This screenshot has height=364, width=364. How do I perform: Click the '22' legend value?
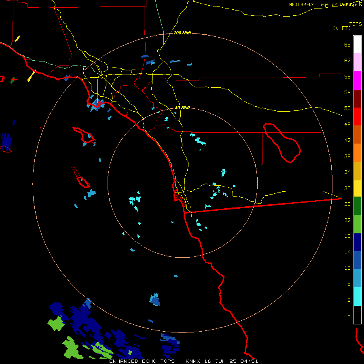(347, 220)
